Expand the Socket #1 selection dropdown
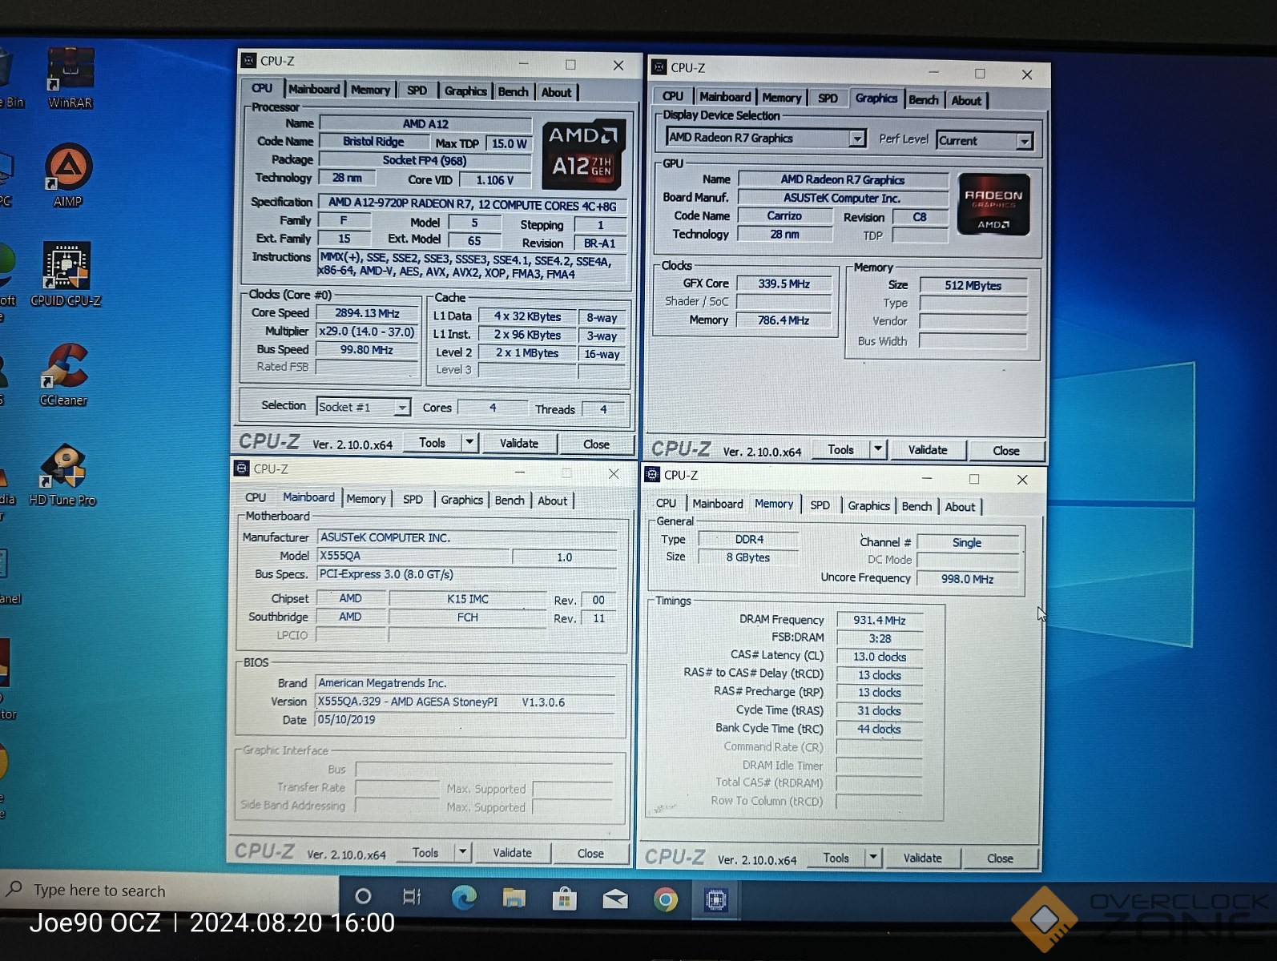1277x961 pixels. tap(401, 408)
